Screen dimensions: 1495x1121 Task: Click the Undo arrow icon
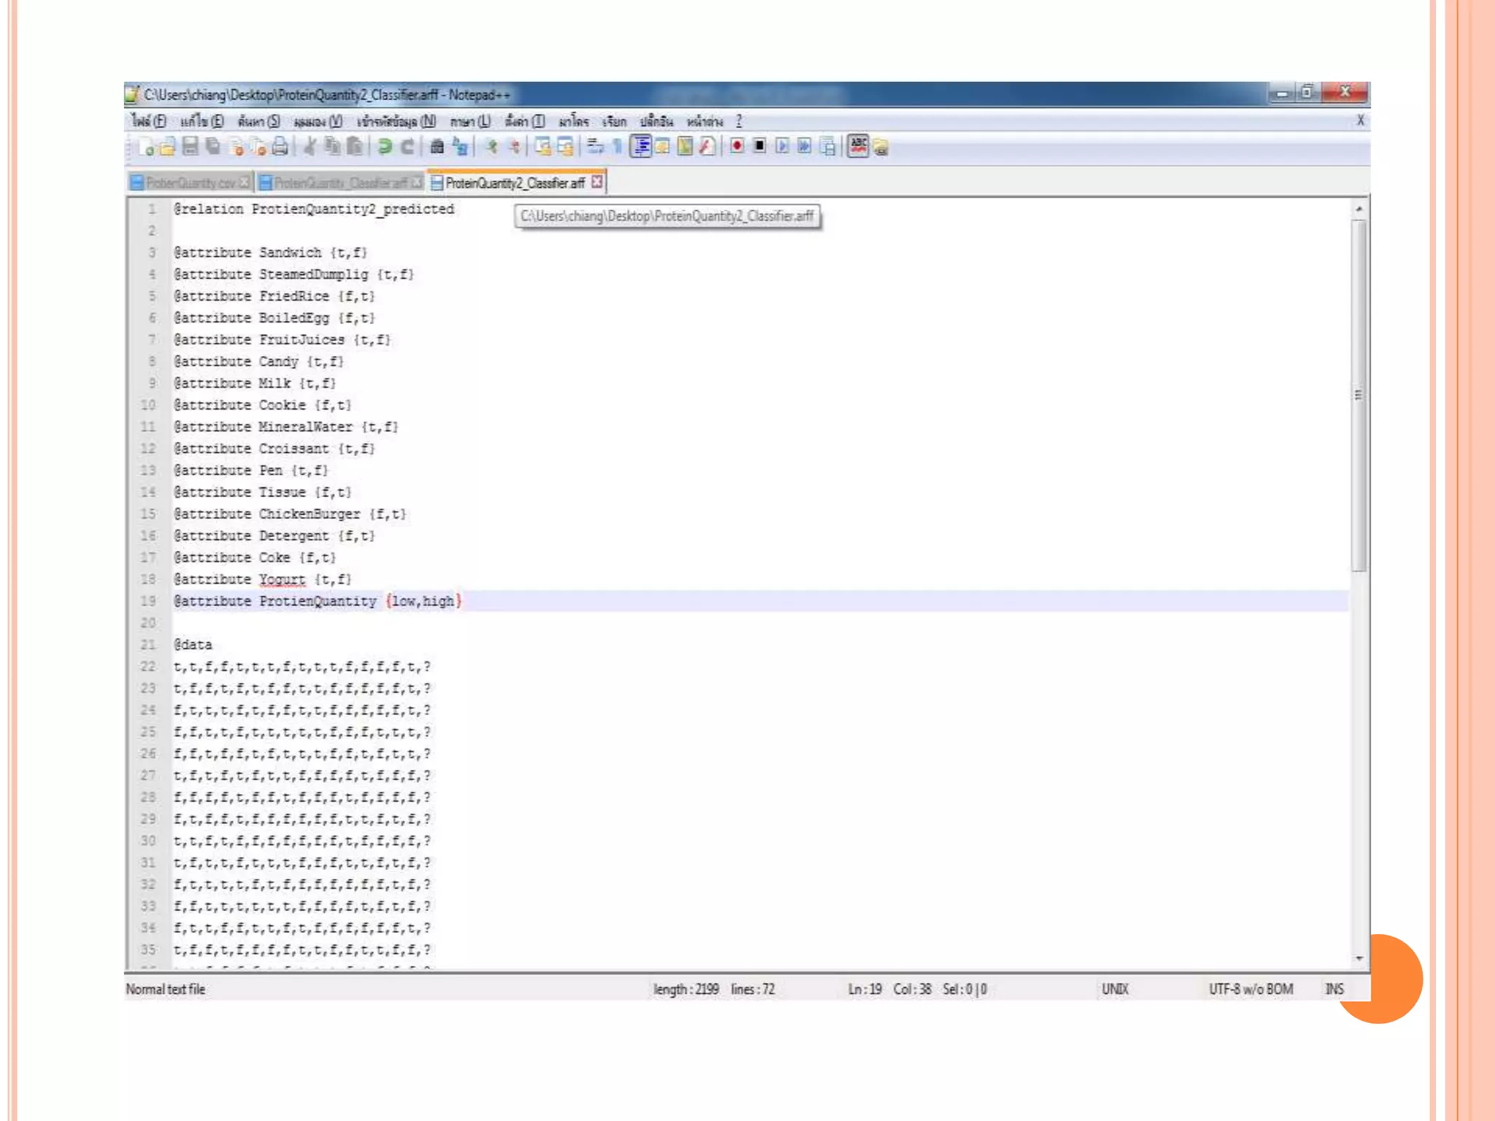[x=385, y=147]
